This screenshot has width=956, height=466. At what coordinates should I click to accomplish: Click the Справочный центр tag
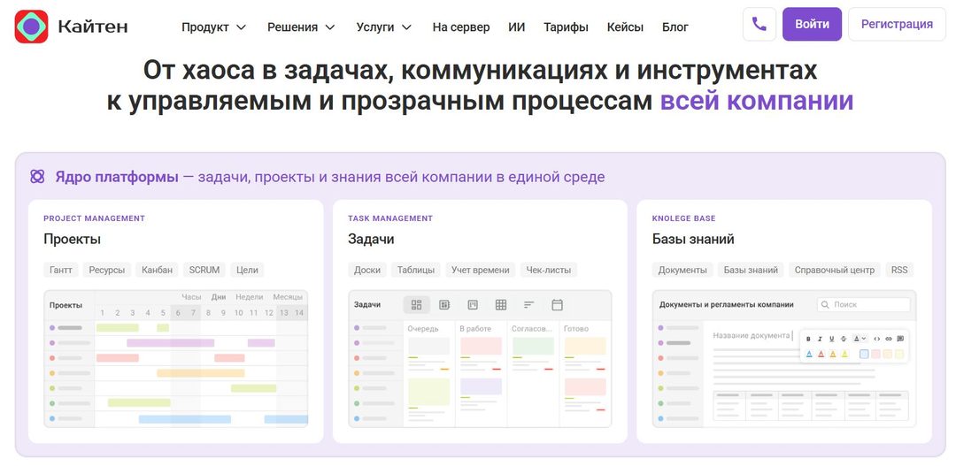click(834, 270)
